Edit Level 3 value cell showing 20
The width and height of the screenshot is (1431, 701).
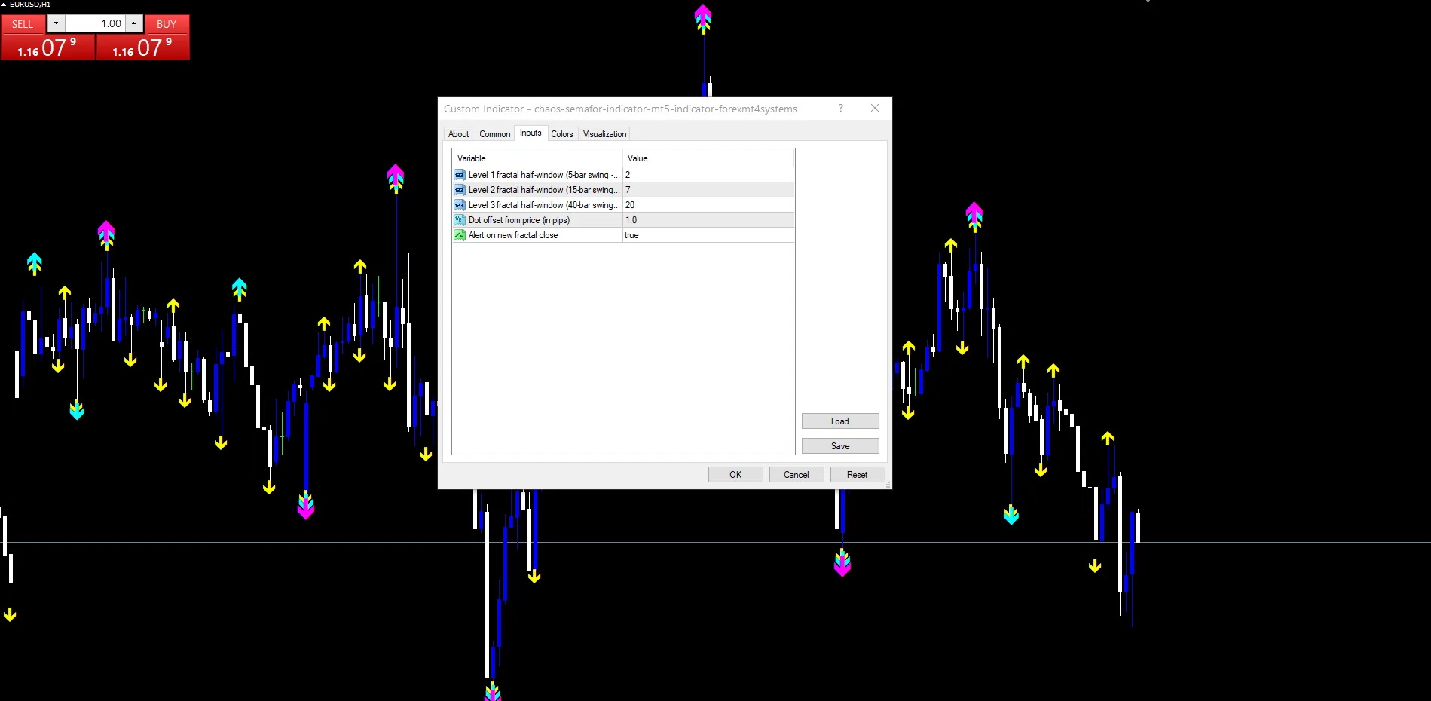coord(708,205)
